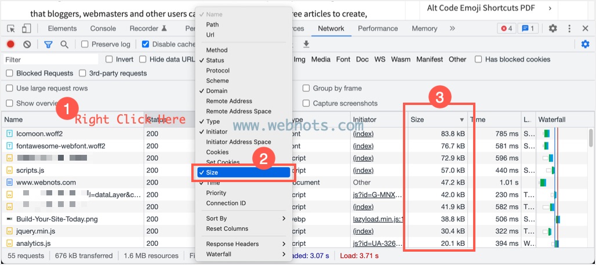Open DevTools settings gear icon
Image resolution: width=596 pixels, height=265 pixels.
[x=553, y=28]
